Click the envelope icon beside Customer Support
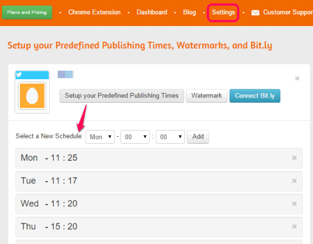 click(x=255, y=13)
